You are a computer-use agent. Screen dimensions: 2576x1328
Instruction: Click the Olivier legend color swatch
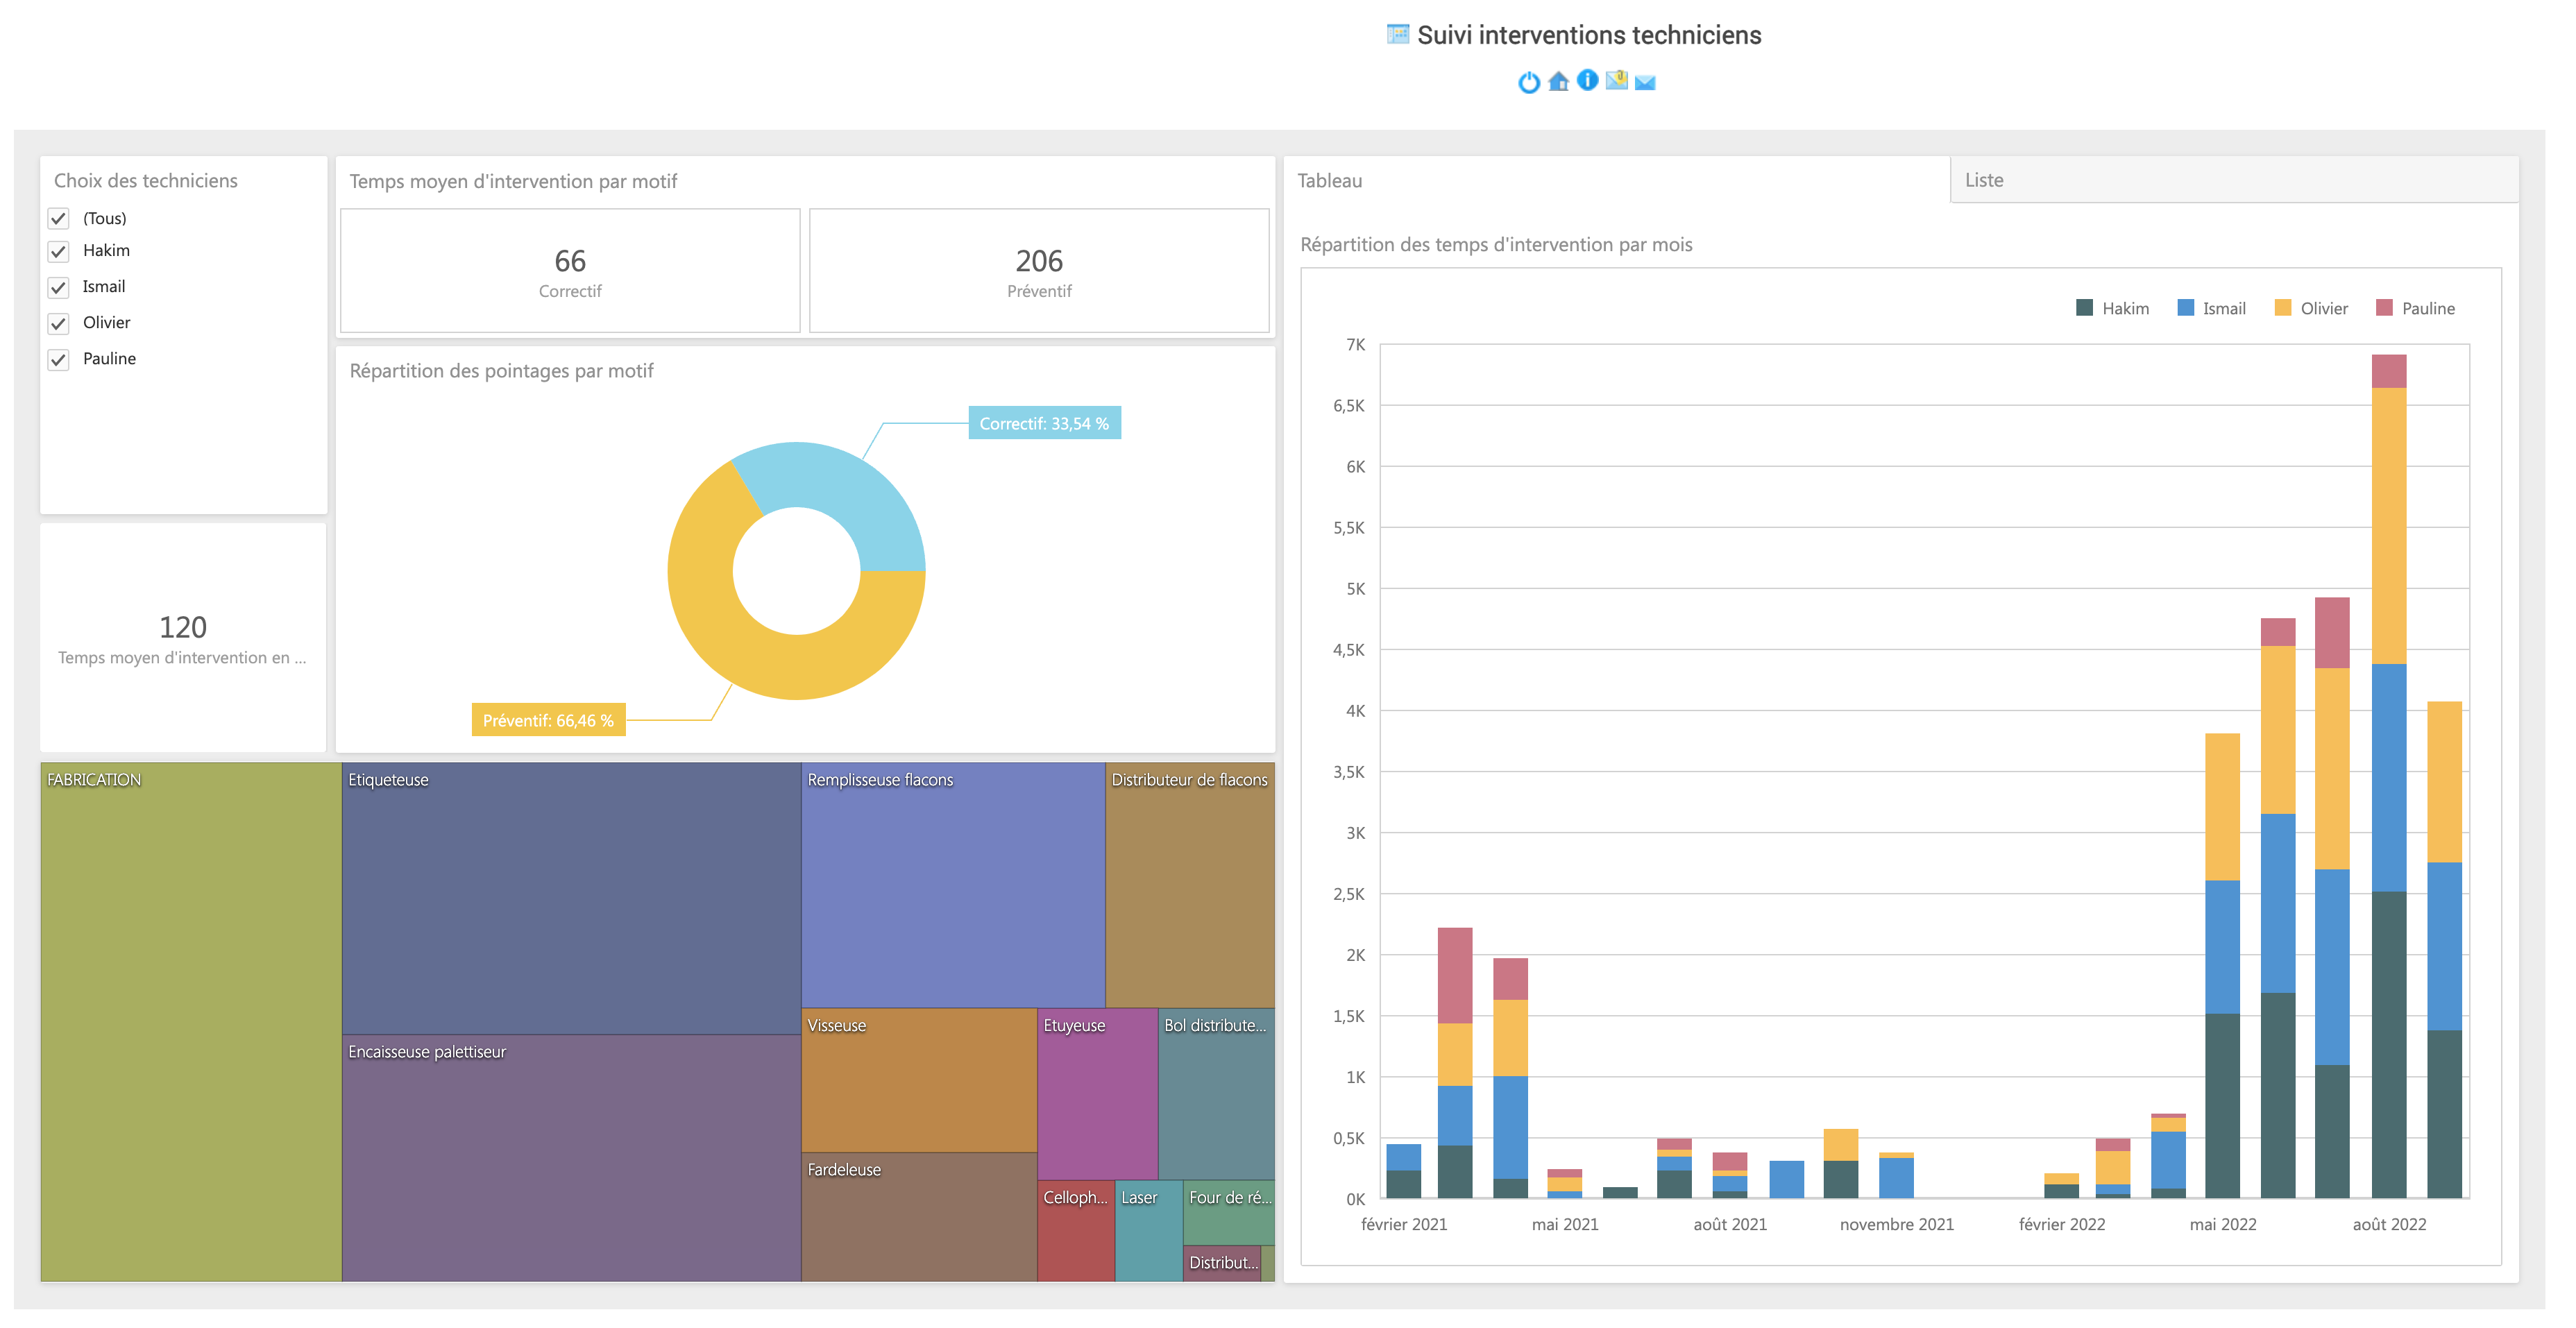tap(2282, 308)
